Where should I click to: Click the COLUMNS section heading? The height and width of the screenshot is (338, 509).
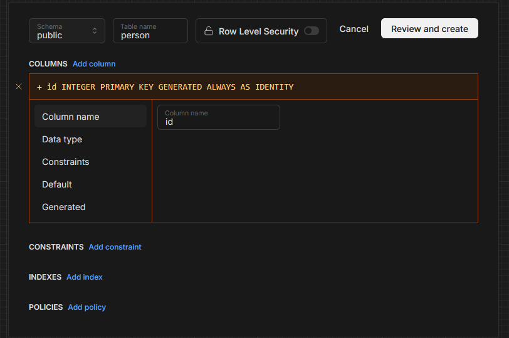(x=48, y=63)
